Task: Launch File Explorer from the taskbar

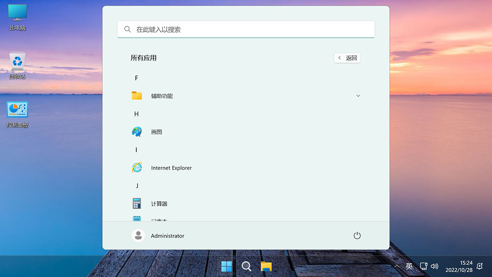Action: point(266,266)
